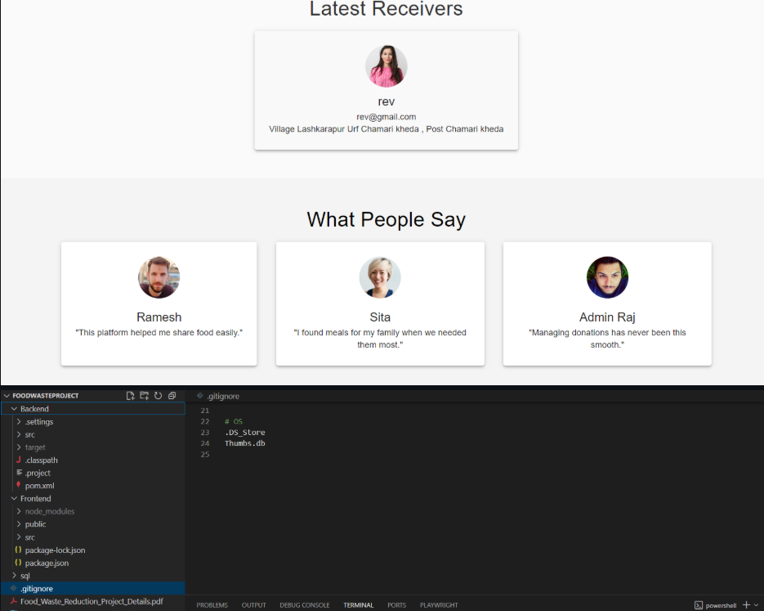The height and width of the screenshot is (611, 764).
Task: Collapse all folders in Explorer
Action: click(172, 396)
